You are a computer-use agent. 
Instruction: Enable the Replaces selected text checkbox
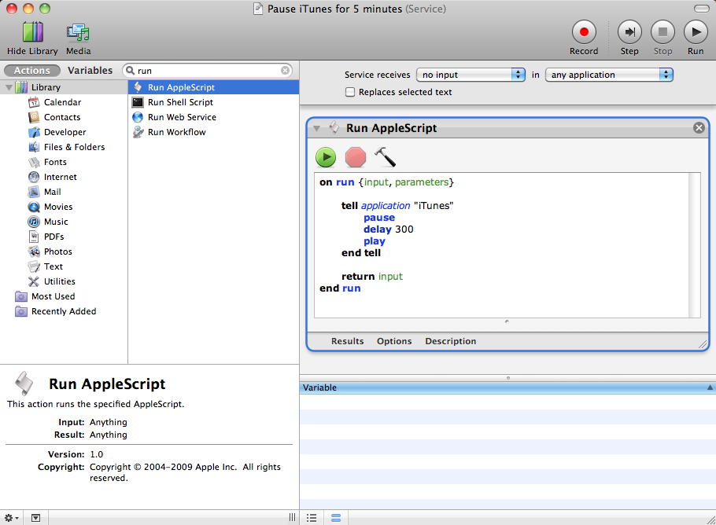pyautogui.click(x=350, y=92)
